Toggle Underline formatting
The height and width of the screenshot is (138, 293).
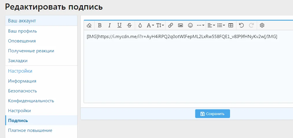(x=119, y=25)
